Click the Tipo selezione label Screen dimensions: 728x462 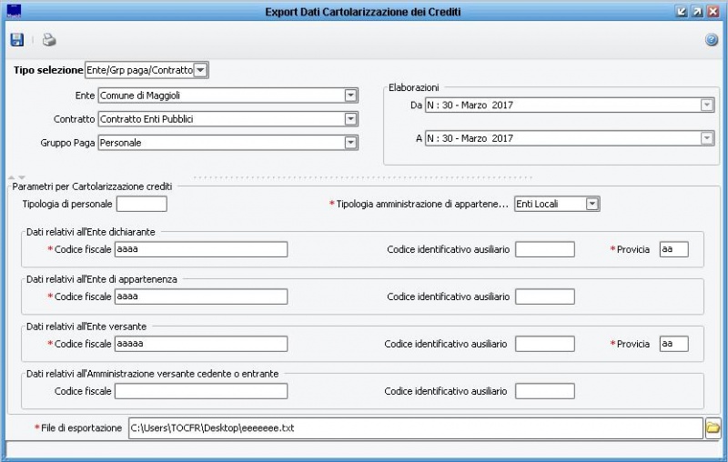coord(48,70)
